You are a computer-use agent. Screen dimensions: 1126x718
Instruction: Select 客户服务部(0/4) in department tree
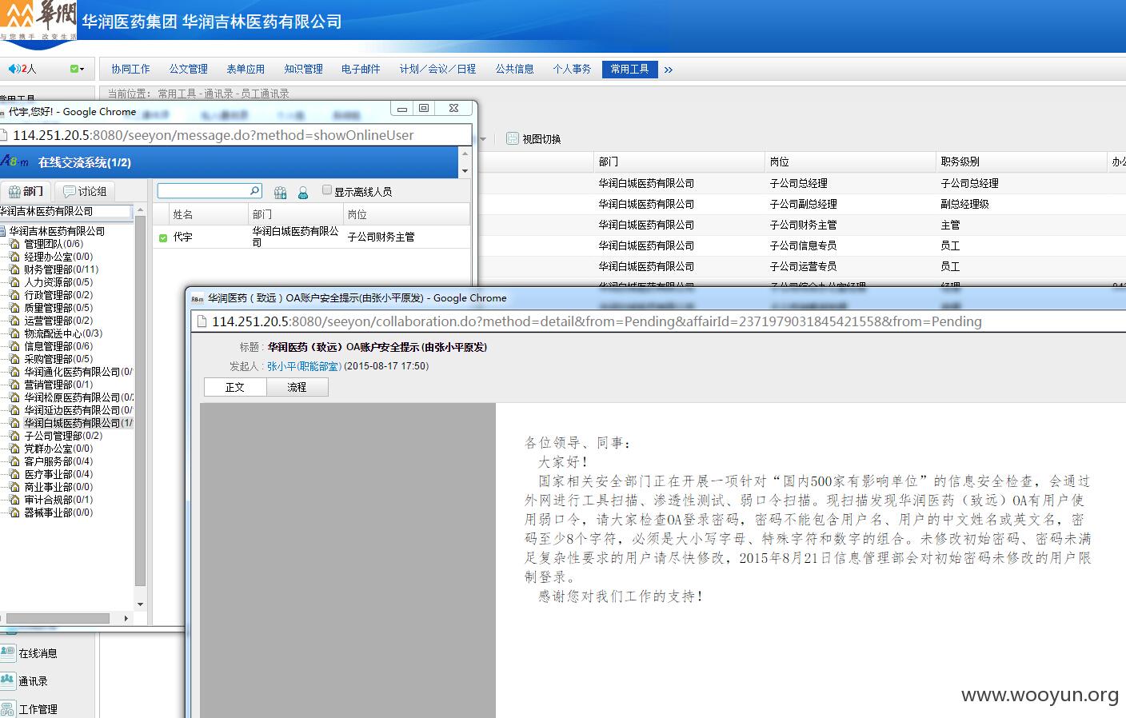point(58,461)
